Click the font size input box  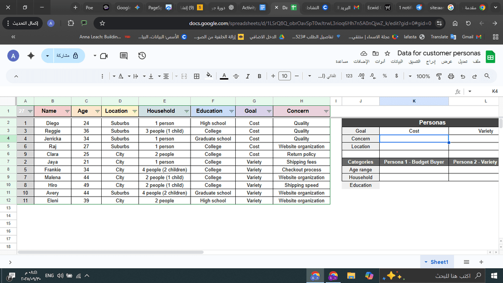coord(284,76)
